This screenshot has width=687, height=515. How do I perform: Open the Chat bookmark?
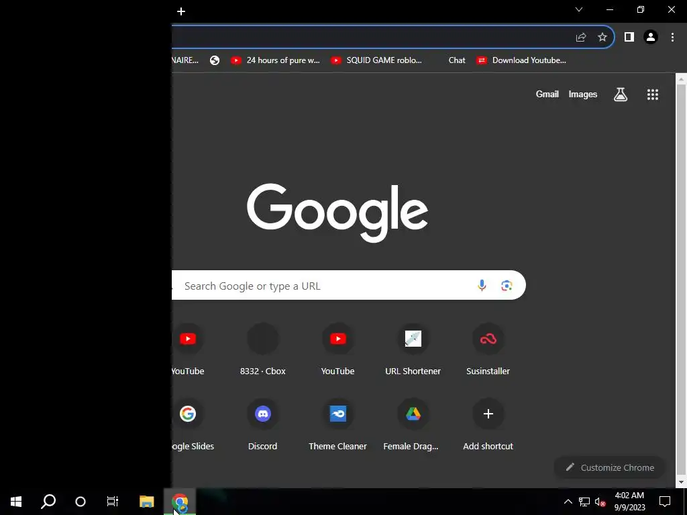[456, 60]
